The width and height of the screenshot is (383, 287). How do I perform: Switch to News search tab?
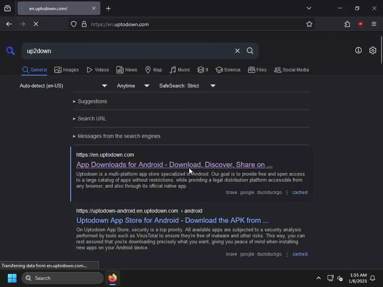point(126,70)
